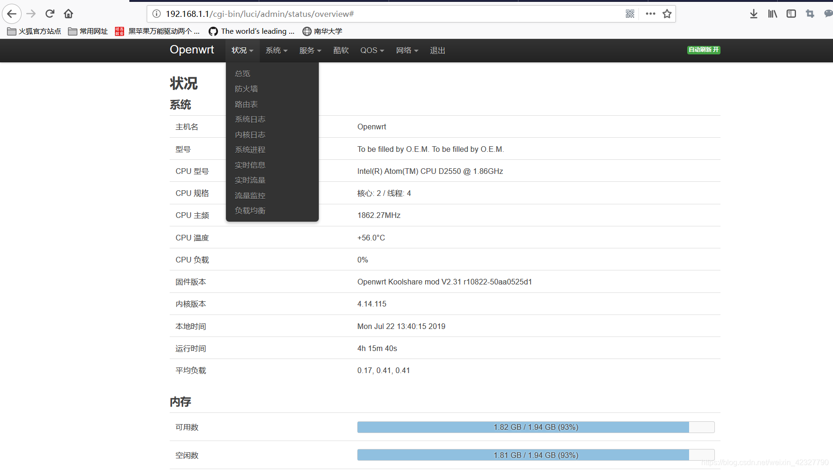The width and height of the screenshot is (833, 471).
Task: Select 防火墙 in the status menu
Action: coord(272,89)
